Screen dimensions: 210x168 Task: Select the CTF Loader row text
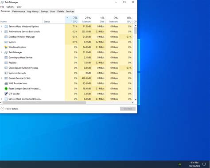(x=14, y=94)
